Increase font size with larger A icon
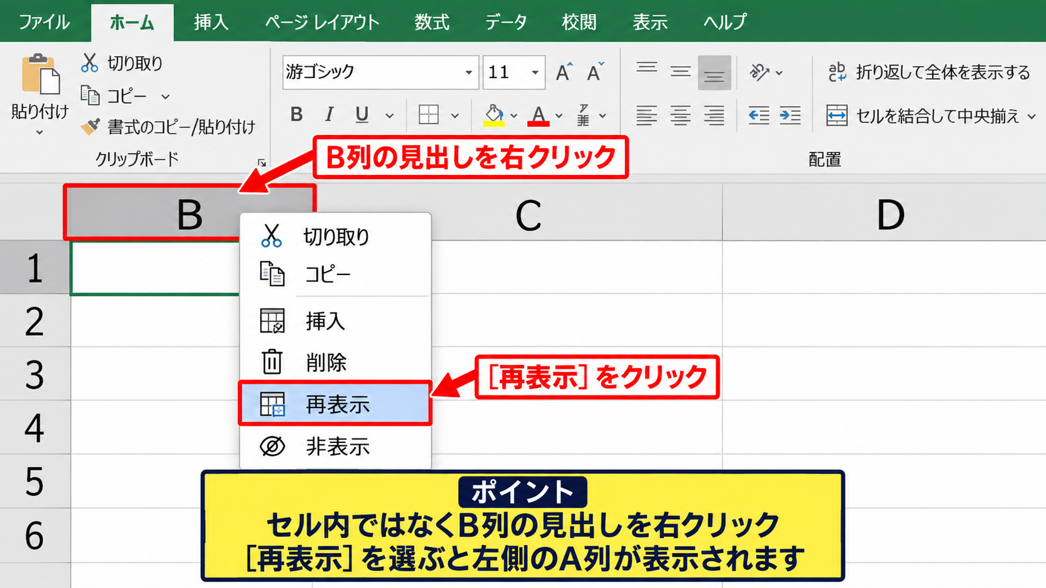Screen dimensions: 1046x588 (x=564, y=72)
